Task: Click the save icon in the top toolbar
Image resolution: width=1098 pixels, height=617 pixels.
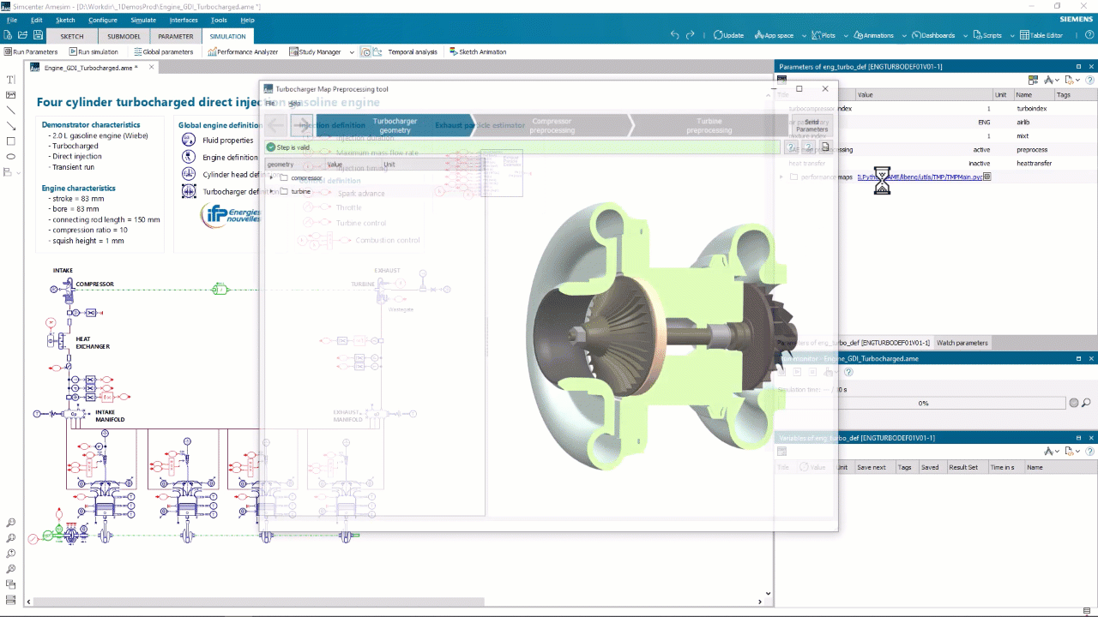Action: 38,35
